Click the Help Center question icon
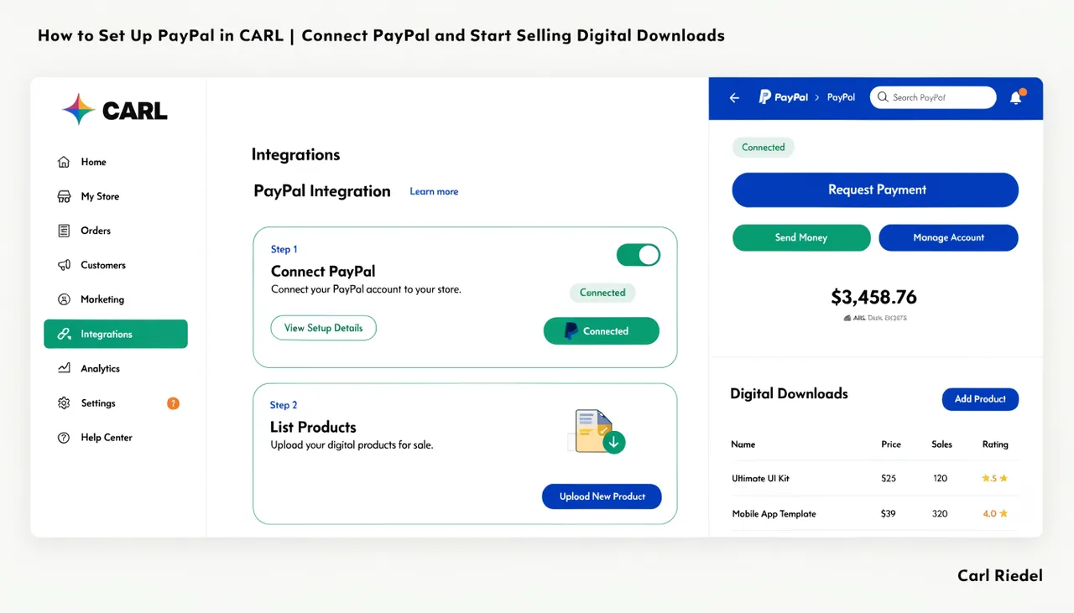Screen dimensions: 1074x613 pyautogui.click(x=64, y=438)
